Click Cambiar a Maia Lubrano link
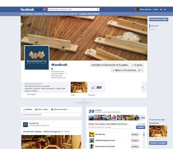Viewport: 173px width, 162px height. [89, 14]
